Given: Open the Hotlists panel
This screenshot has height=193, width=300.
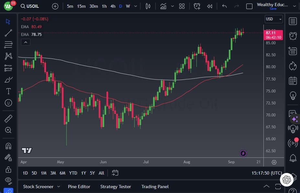Looking at the screenshot, I should pyautogui.click(x=293, y=66).
